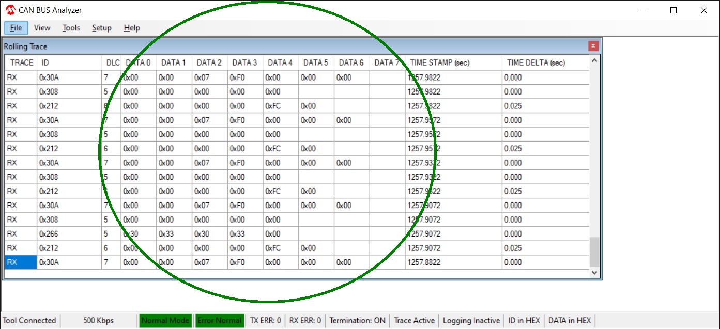720x329 pixels.
Task: Click the Normal Mode status indicator
Action: click(165, 321)
